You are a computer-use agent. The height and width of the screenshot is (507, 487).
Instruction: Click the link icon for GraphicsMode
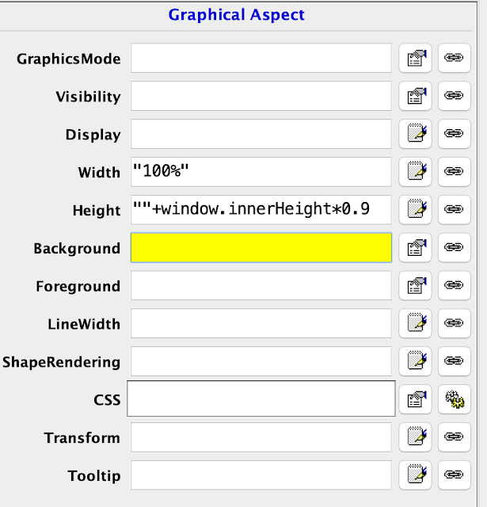(x=453, y=59)
